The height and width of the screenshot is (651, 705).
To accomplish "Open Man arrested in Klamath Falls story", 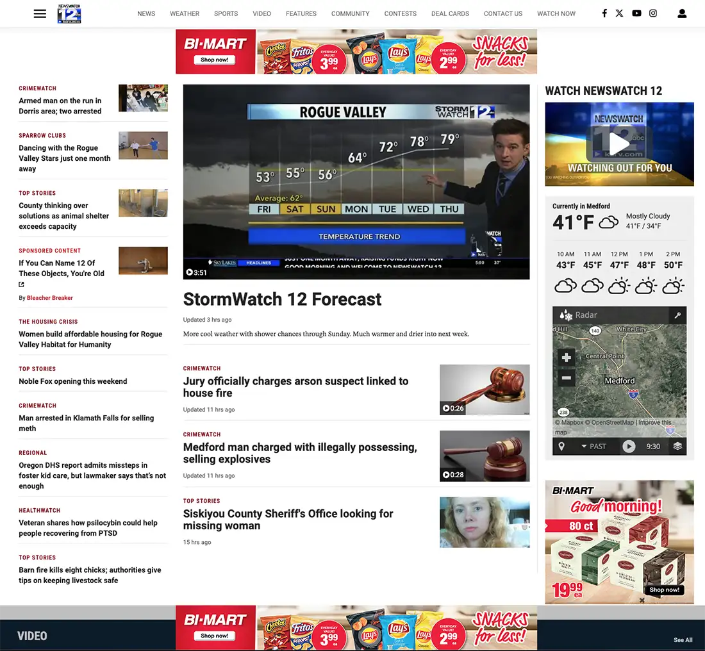I will pyautogui.click(x=87, y=423).
